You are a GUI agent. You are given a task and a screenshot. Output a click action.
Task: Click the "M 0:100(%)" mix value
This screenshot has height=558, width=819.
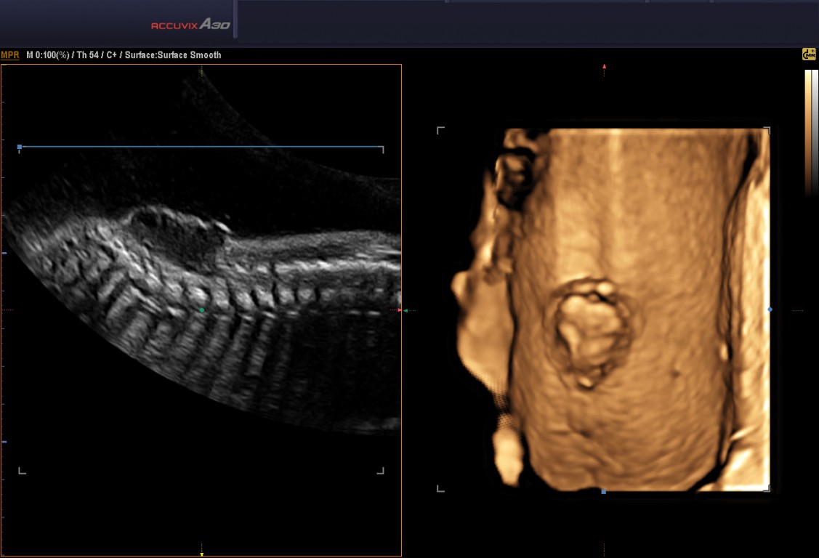47,54
